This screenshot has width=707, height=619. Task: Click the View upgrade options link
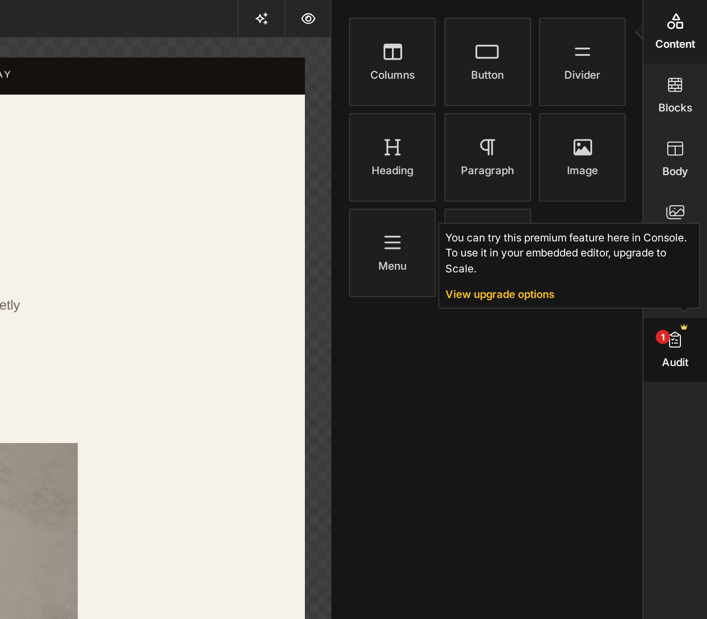[500, 294]
